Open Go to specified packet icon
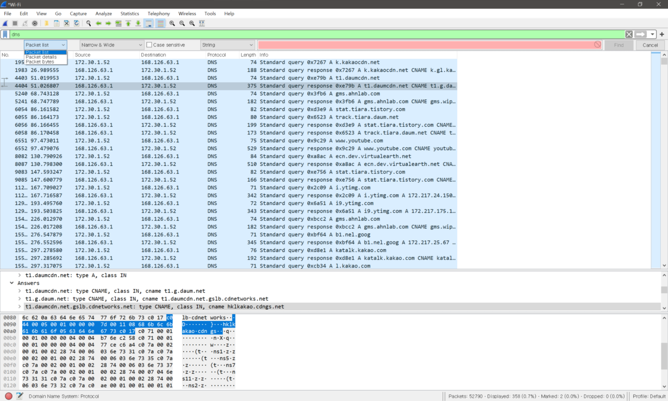668x401 pixels. pyautogui.click(x=118, y=23)
